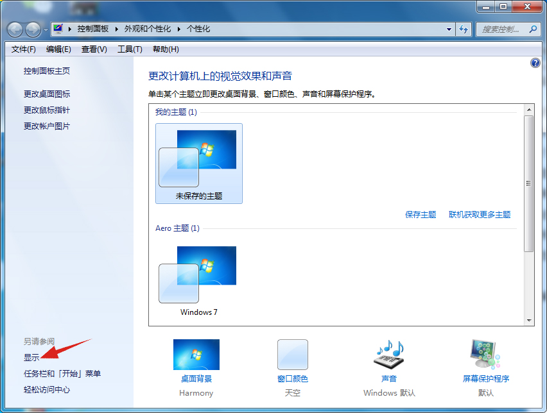Open the 文件(F) menu
The width and height of the screenshot is (547, 413).
coord(23,49)
